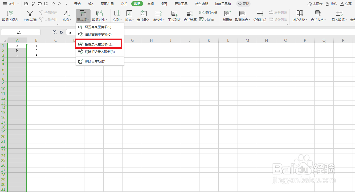This screenshot has width=355, height=192.
Task: Open What-If Analysis (模拟分析)
Action: [208, 12]
